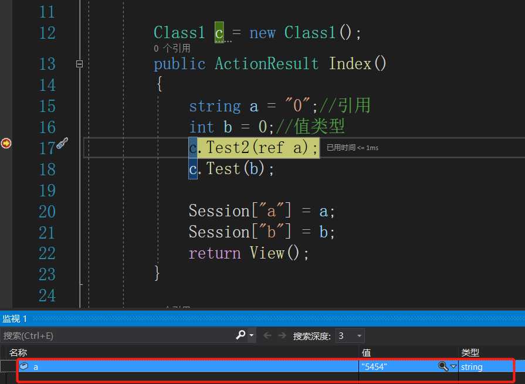This screenshot has width=525, height=384.
Task: Click the breakpoint arrow on line 17
Action: coord(6,143)
